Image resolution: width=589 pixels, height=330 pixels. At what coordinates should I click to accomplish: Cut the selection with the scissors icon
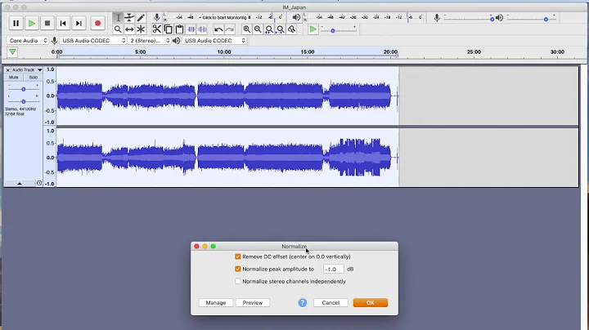coord(156,29)
